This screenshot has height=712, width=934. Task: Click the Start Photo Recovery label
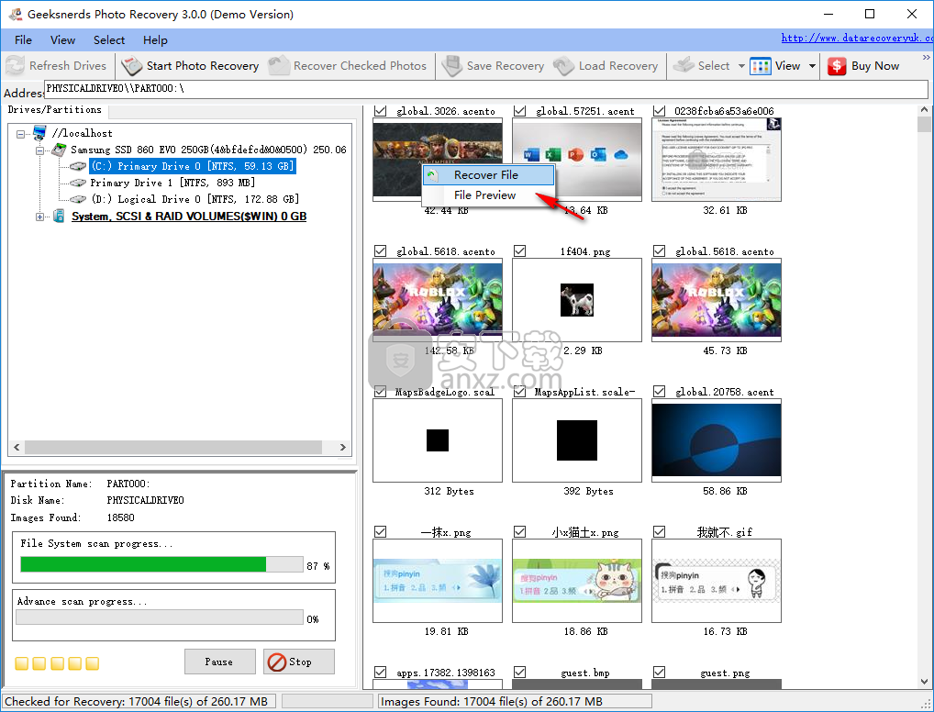[x=203, y=66]
